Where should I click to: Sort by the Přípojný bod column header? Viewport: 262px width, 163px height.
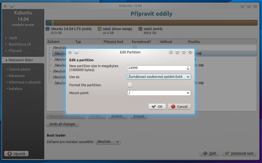[x=116, y=42]
